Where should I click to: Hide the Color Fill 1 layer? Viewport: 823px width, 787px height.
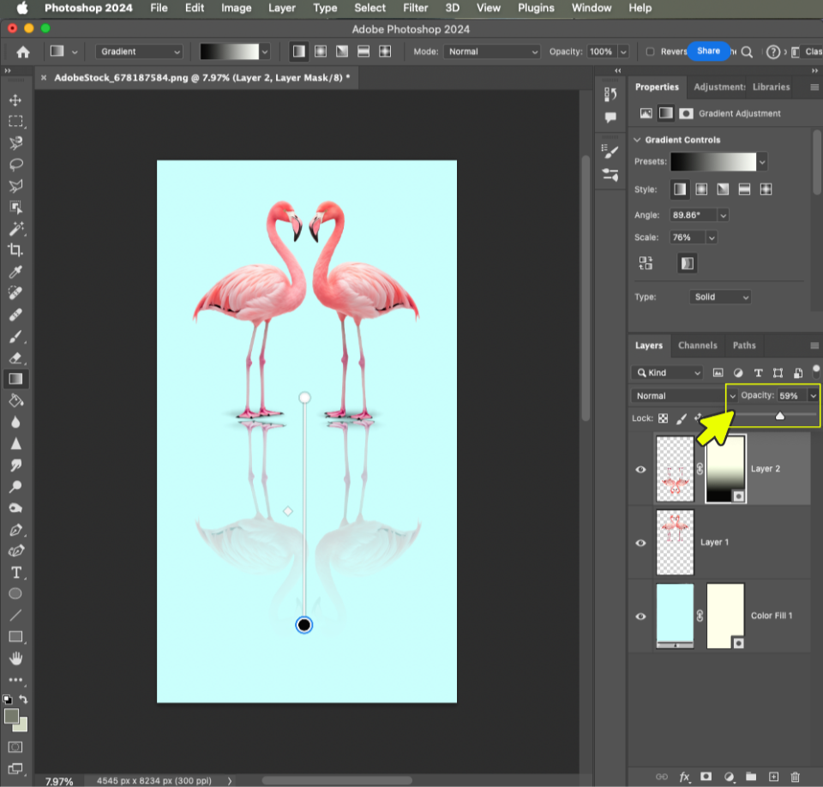click(x=640, y=616)
